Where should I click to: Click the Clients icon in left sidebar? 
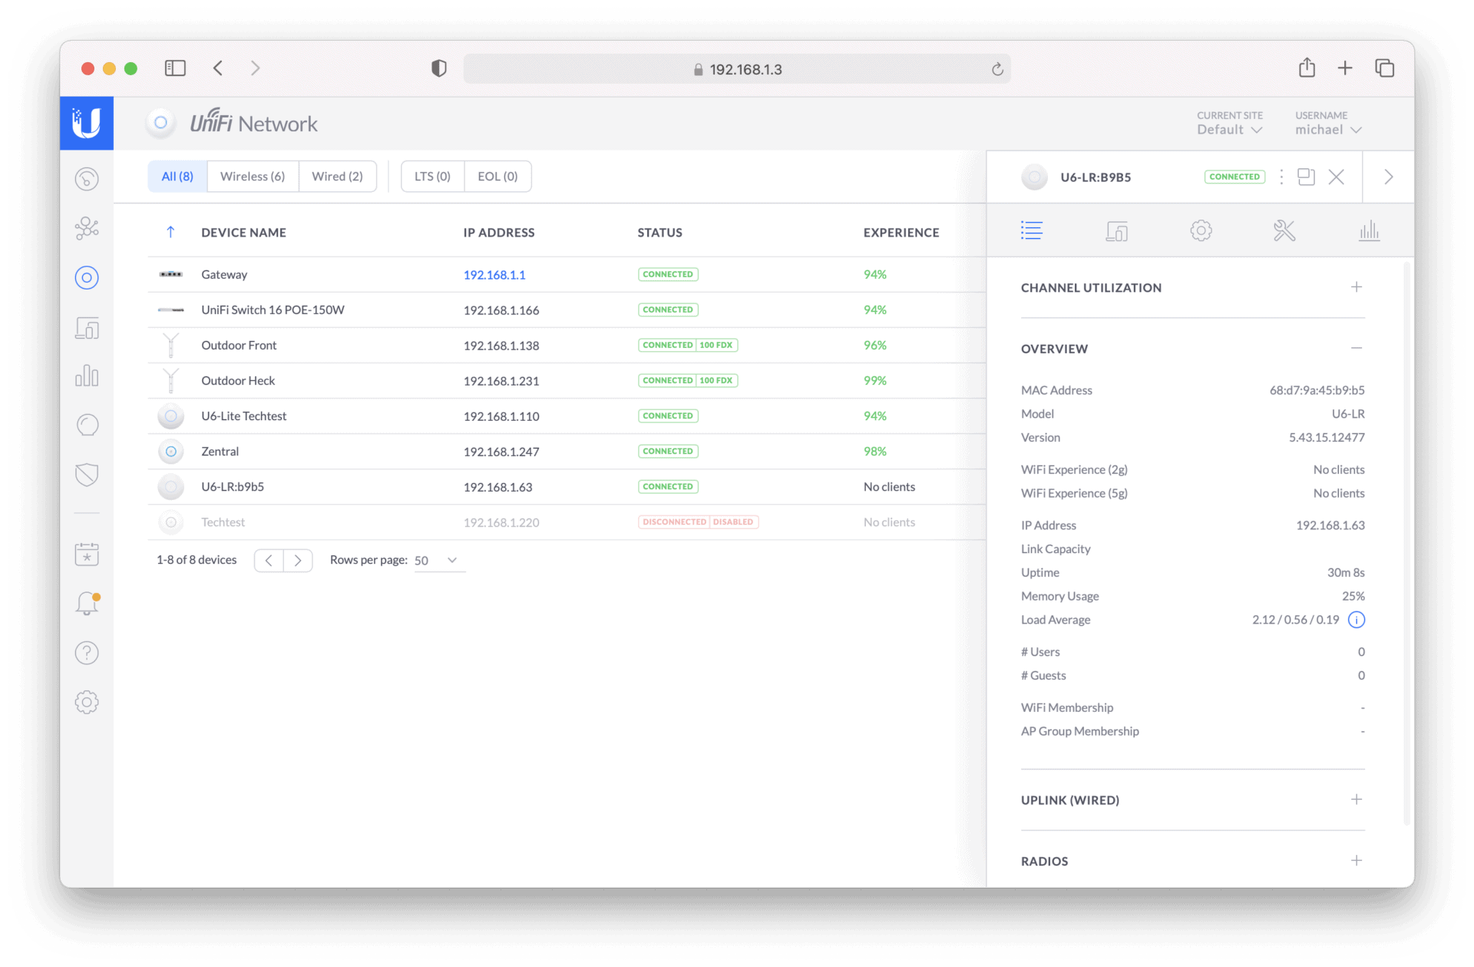[87, 328]
